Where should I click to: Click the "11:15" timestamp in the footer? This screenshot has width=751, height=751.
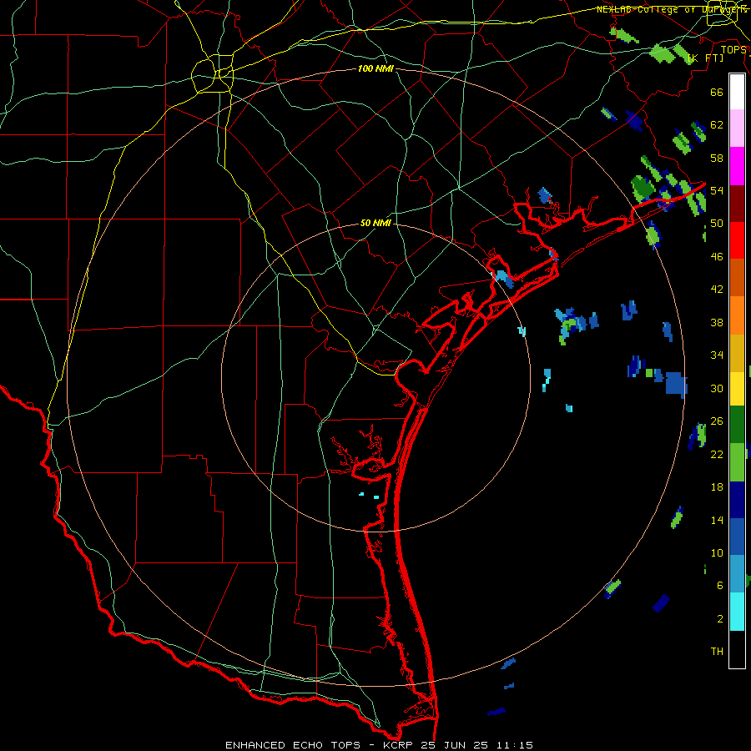coord(513,745)
